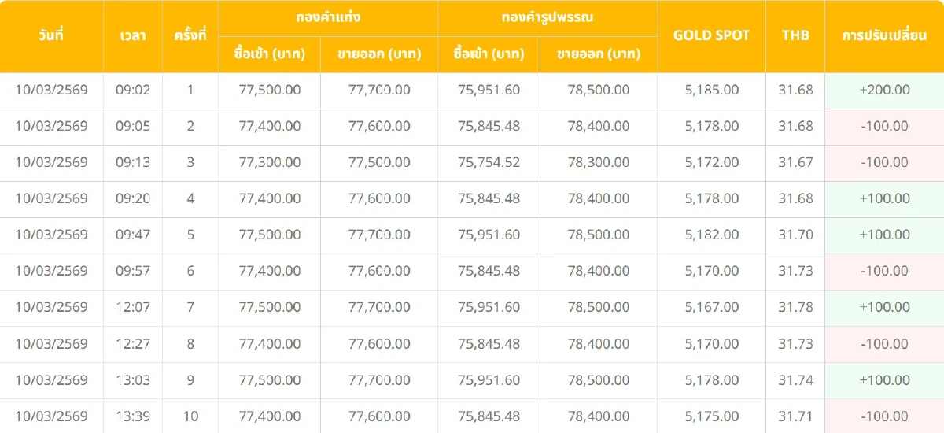Select round number 10 cell
Image resolution: width=944 pixels, height=433 pixels.
190,416
